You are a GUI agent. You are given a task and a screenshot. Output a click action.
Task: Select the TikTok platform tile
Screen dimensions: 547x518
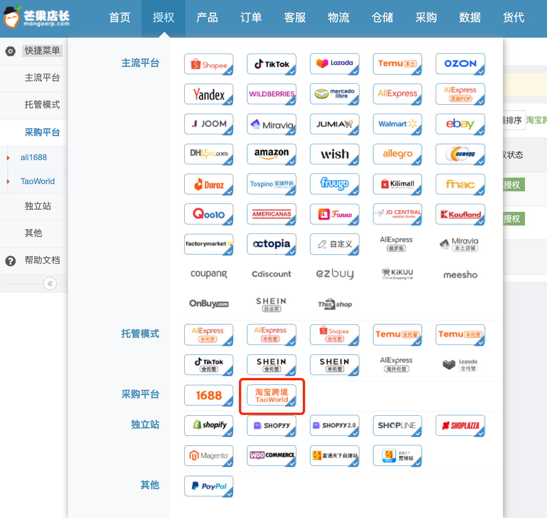click(271, 64)
